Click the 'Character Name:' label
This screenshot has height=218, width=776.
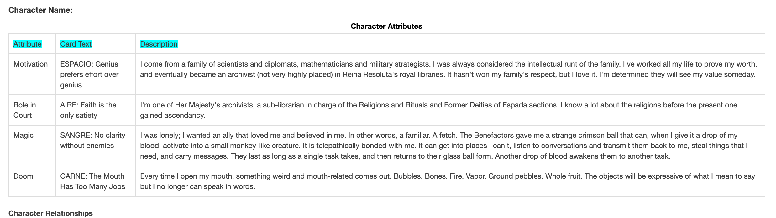[40, 10]
